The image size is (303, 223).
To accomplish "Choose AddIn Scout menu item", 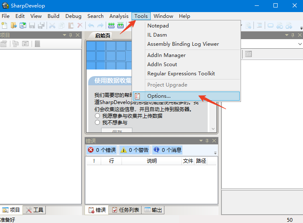I will click(186, 64).
